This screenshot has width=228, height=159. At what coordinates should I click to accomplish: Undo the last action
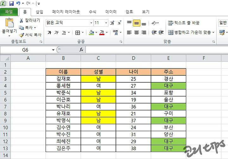click(x=18, y=3)
